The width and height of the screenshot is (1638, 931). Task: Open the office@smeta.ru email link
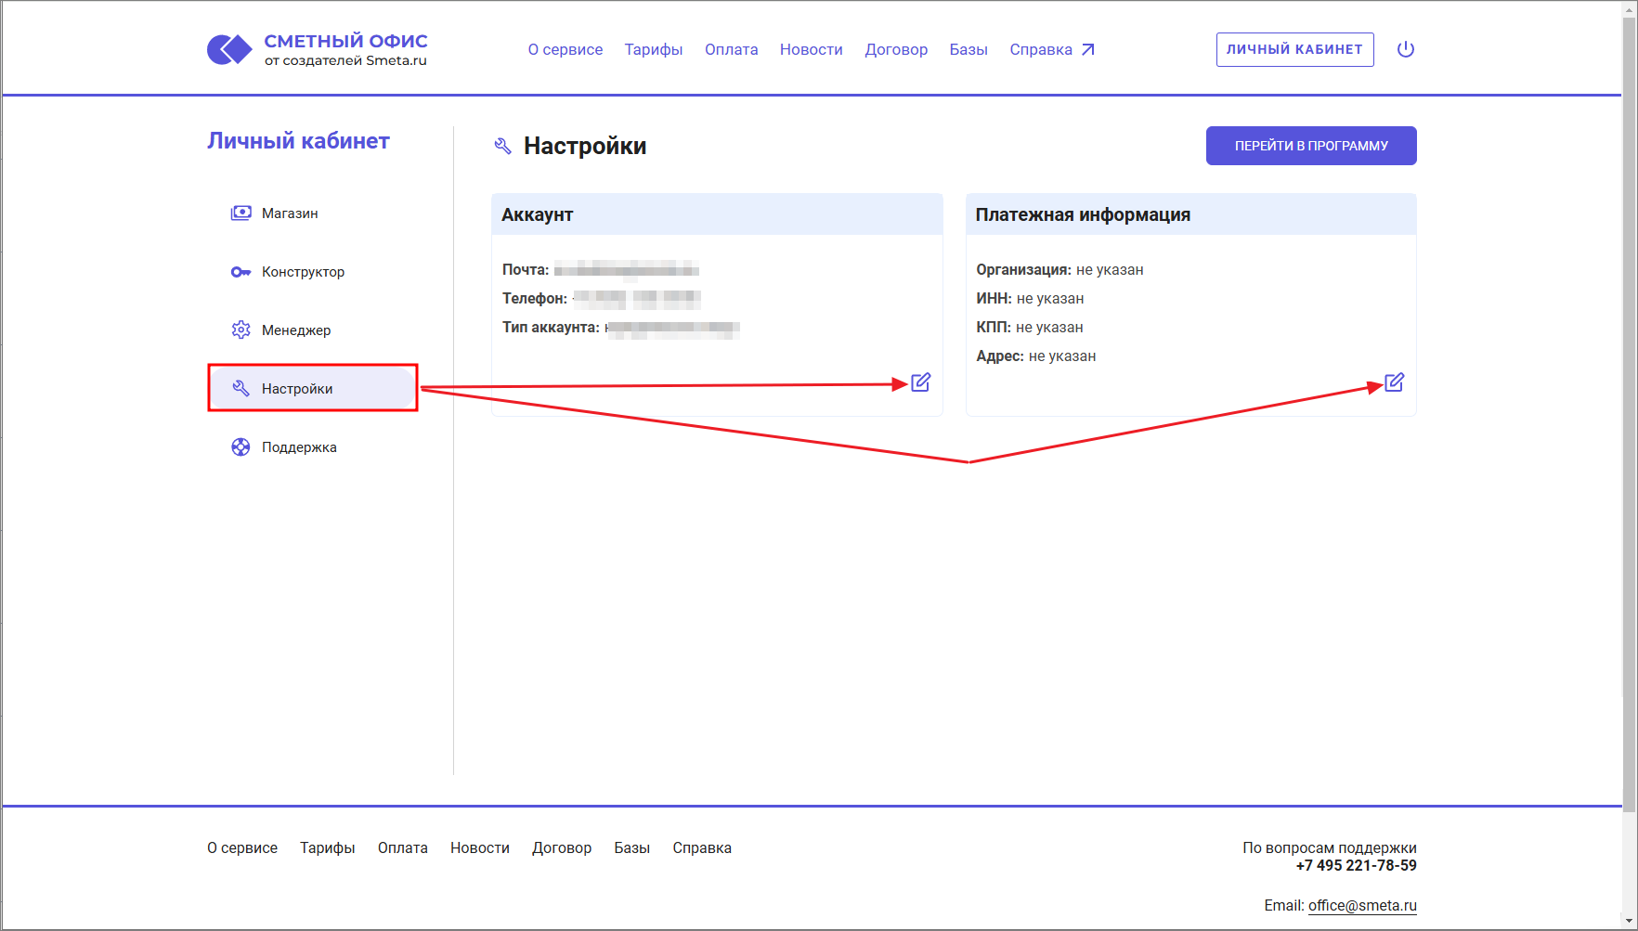click(x=1362, y=905)
